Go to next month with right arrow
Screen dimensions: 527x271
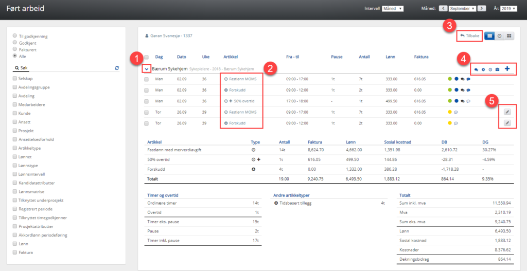(481, 9)
